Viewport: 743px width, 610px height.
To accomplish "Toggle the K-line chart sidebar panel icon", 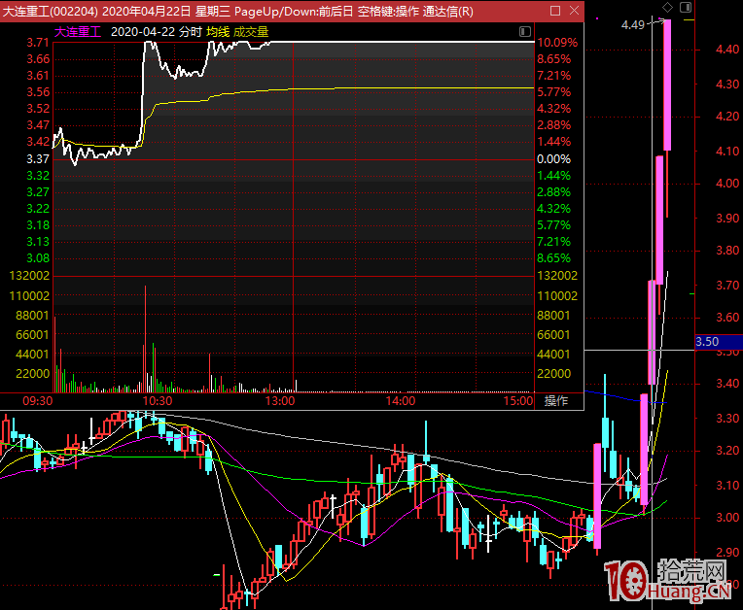I will pos(686,7).
